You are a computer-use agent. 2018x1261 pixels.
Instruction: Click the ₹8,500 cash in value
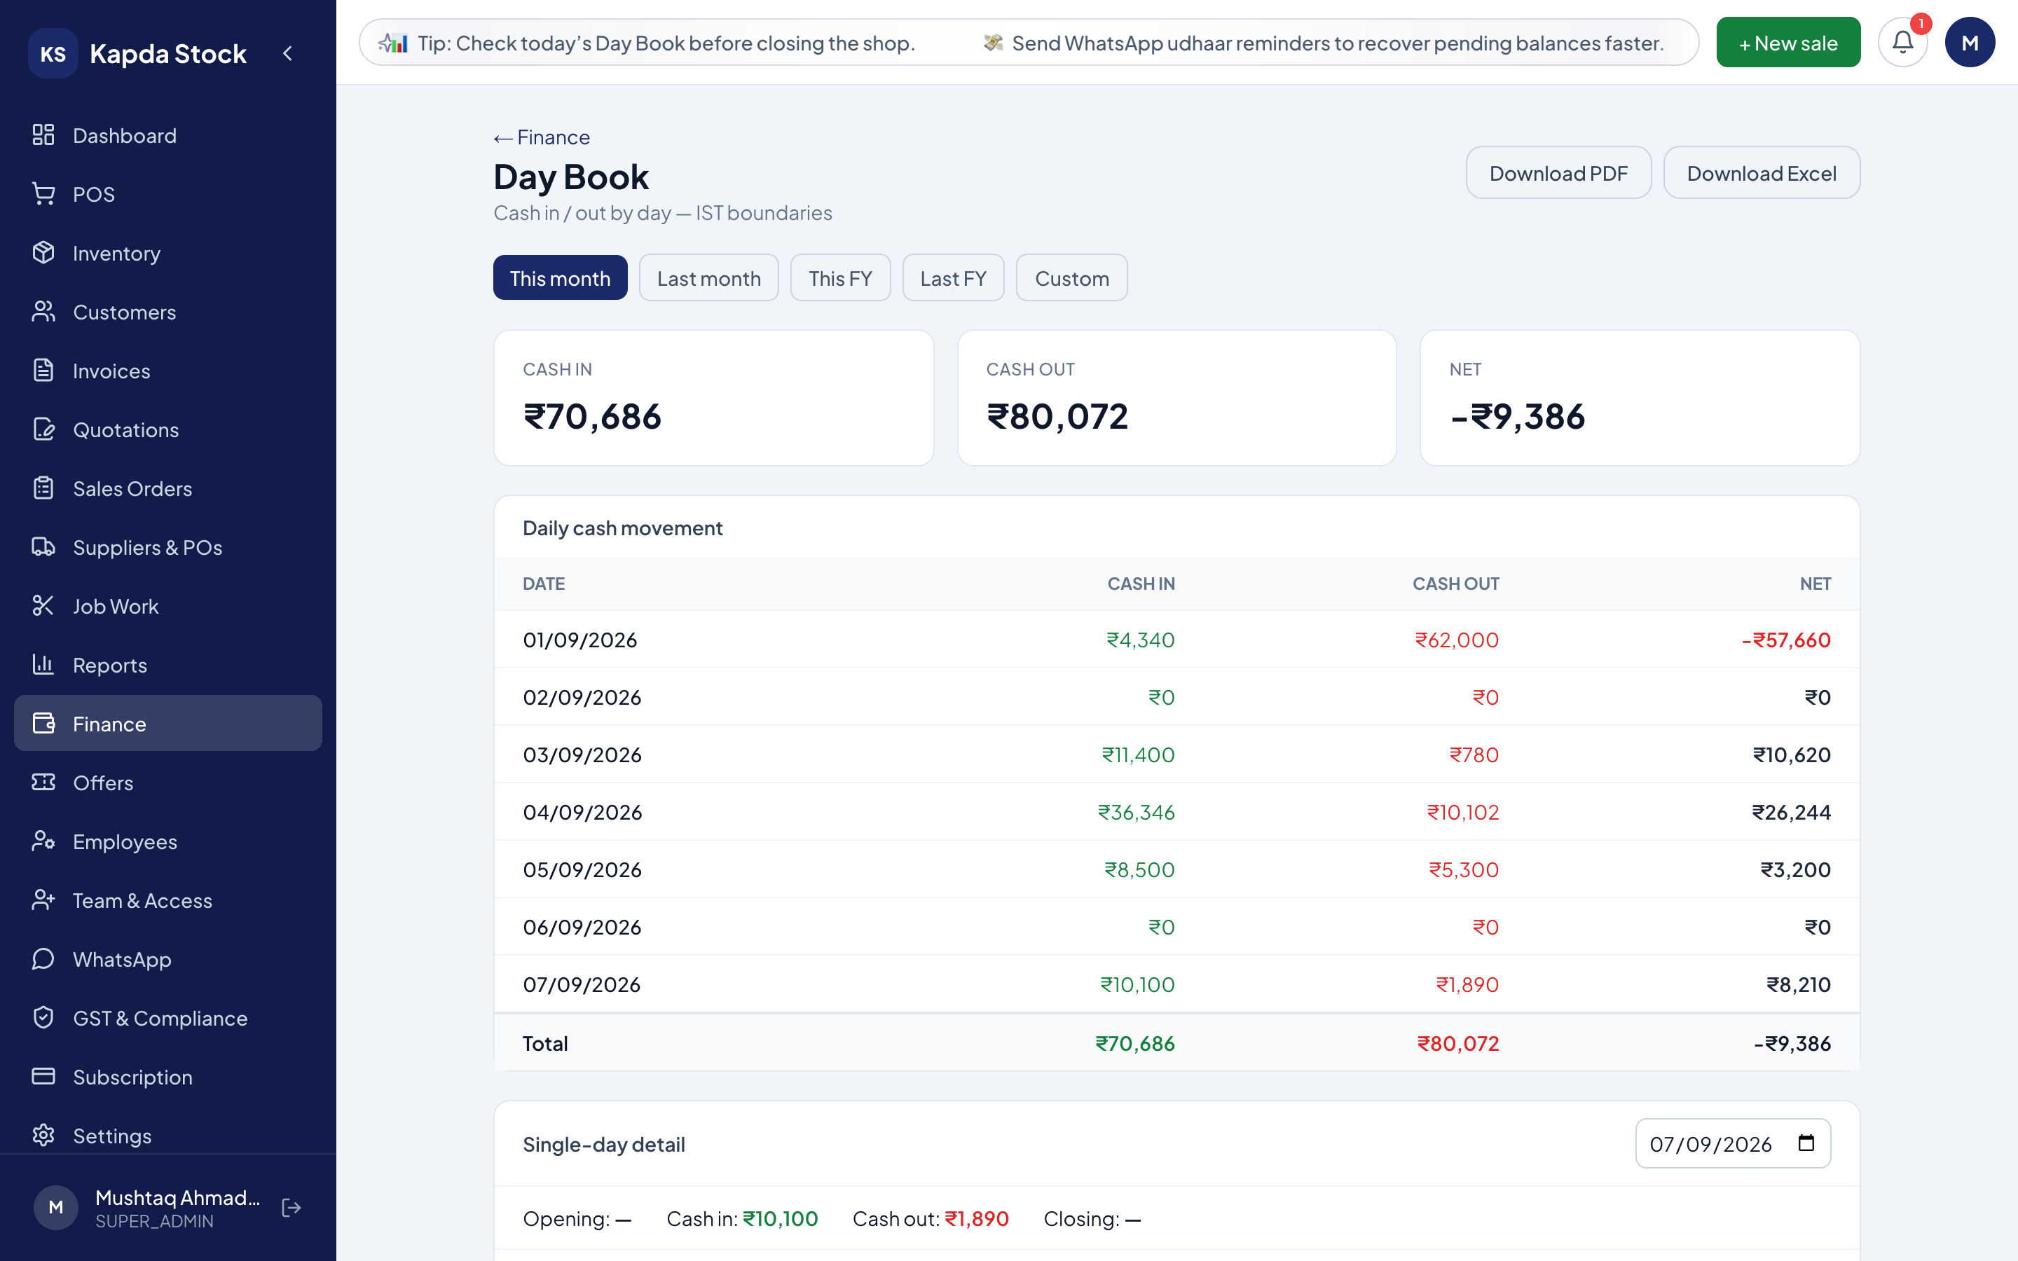click(x=1139, y=870)
